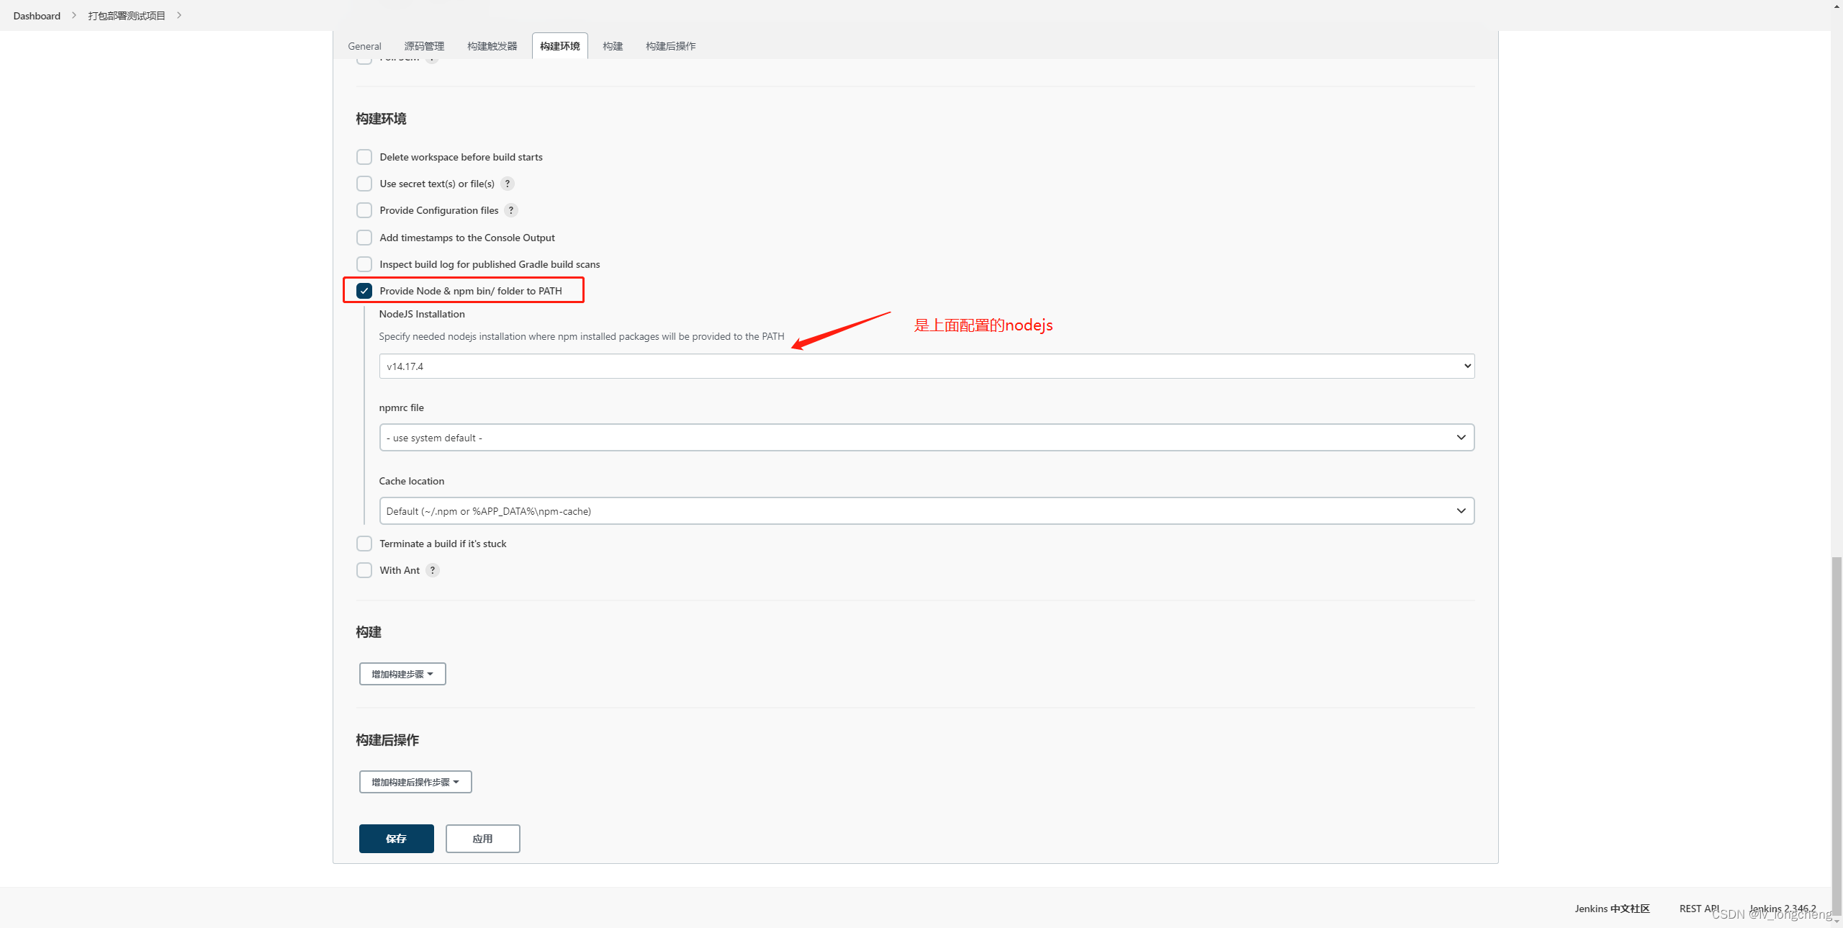Expand npmrc file use system default dropdown
Viewport: 1843px width, 928px height.
click(x=927, y=438)
